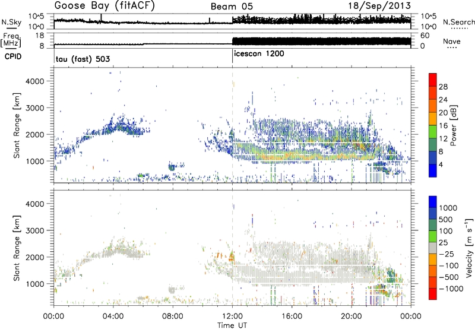Click the velocity panel '2000' range tick
Screen dimensions: 475x329
pos(34,257)
